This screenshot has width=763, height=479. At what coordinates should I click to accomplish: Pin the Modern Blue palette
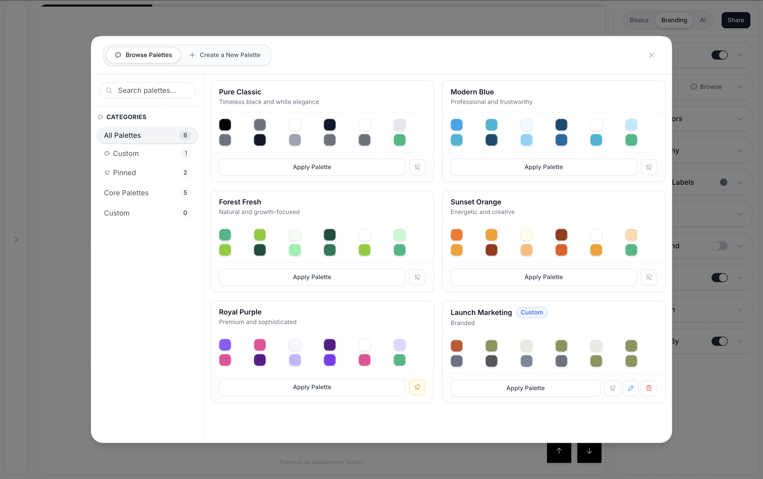[x=649, y=167]
